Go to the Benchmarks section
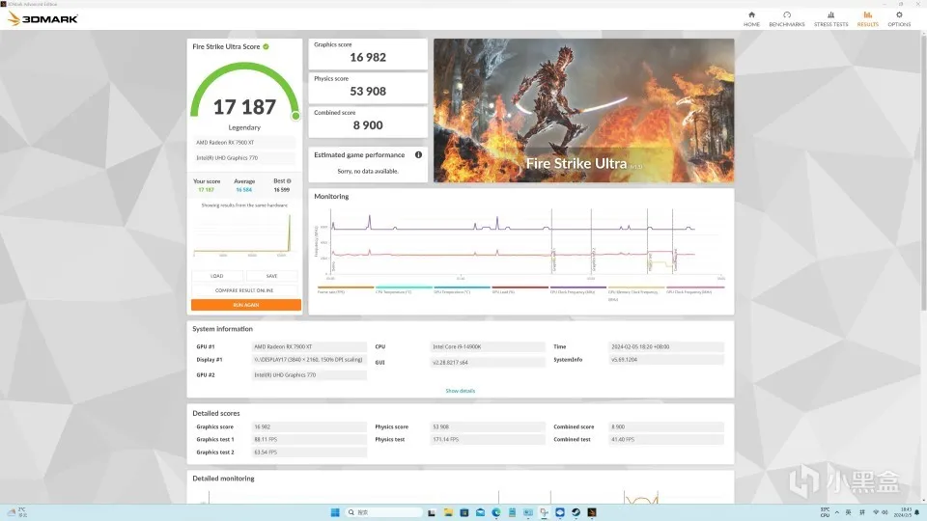The image size is (927, 521). [786, 19]
